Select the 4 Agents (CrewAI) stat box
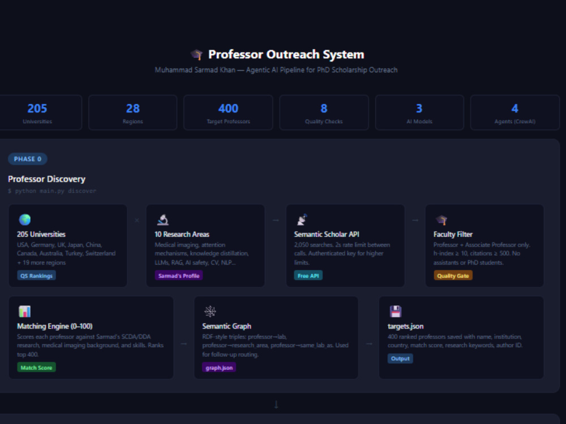 [x=514, y=113]
